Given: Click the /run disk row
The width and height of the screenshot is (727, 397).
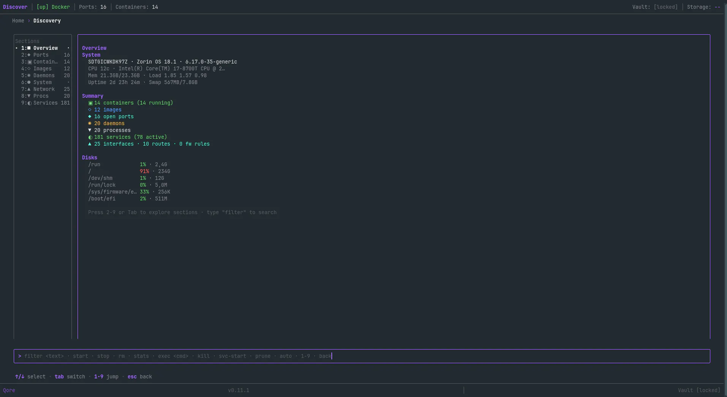Looking at the screenshot, I should [x=128, y=164].
